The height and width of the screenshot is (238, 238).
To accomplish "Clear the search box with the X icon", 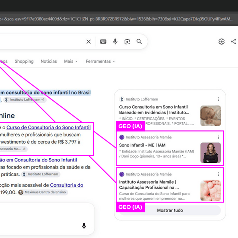I will click(x=89, y=42).
